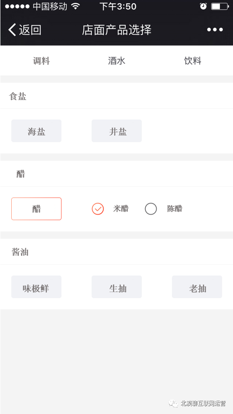Viewport: 233px width, 414px height.
Task: Switch to the 饮料 tab
Action: [193, 60]
